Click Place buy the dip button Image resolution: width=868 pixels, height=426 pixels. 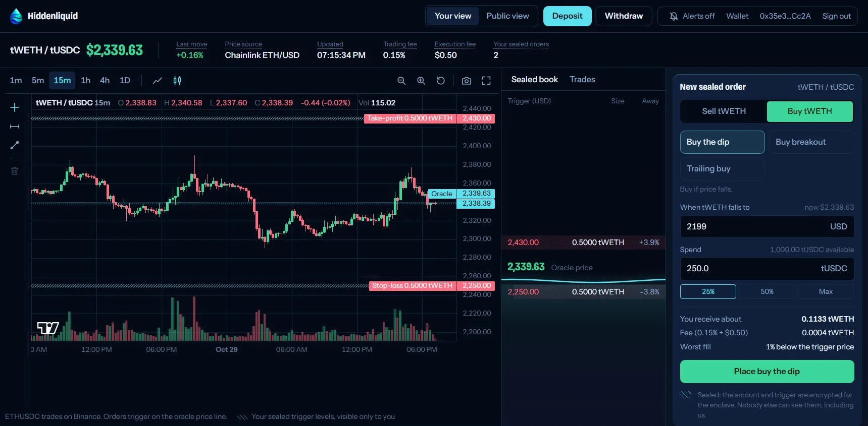click(x=767, y=372)
